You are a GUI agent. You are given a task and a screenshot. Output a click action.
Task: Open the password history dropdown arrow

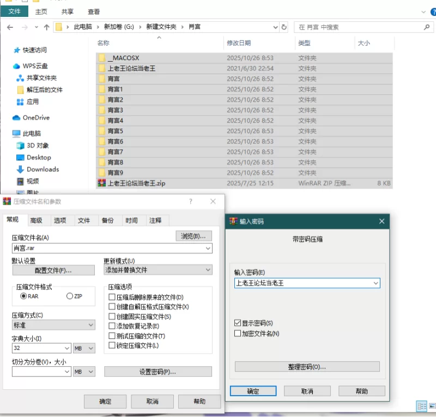376,283
